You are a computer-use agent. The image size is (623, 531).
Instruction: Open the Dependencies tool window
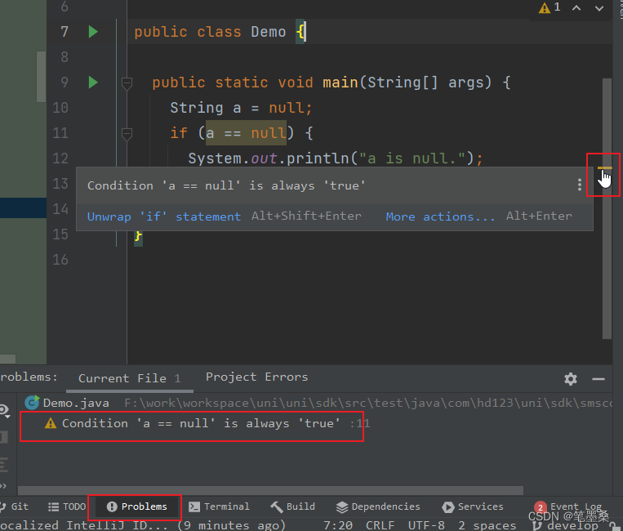point(378,506)
